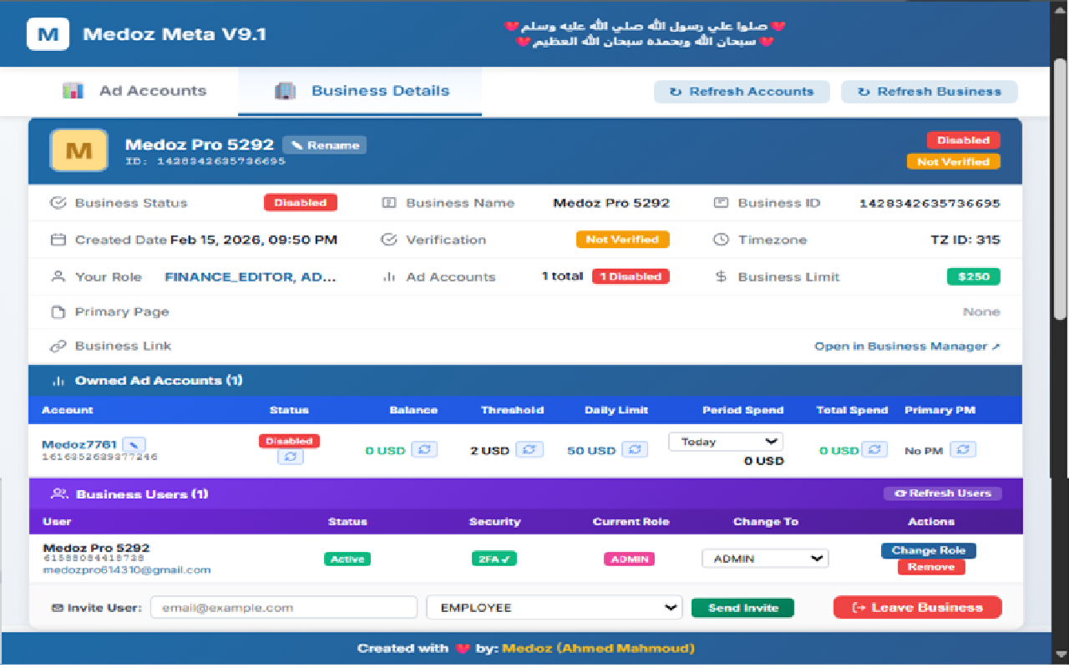
Task: Open the Change To ADMIN role dropdown
Action: pos(765,559)
